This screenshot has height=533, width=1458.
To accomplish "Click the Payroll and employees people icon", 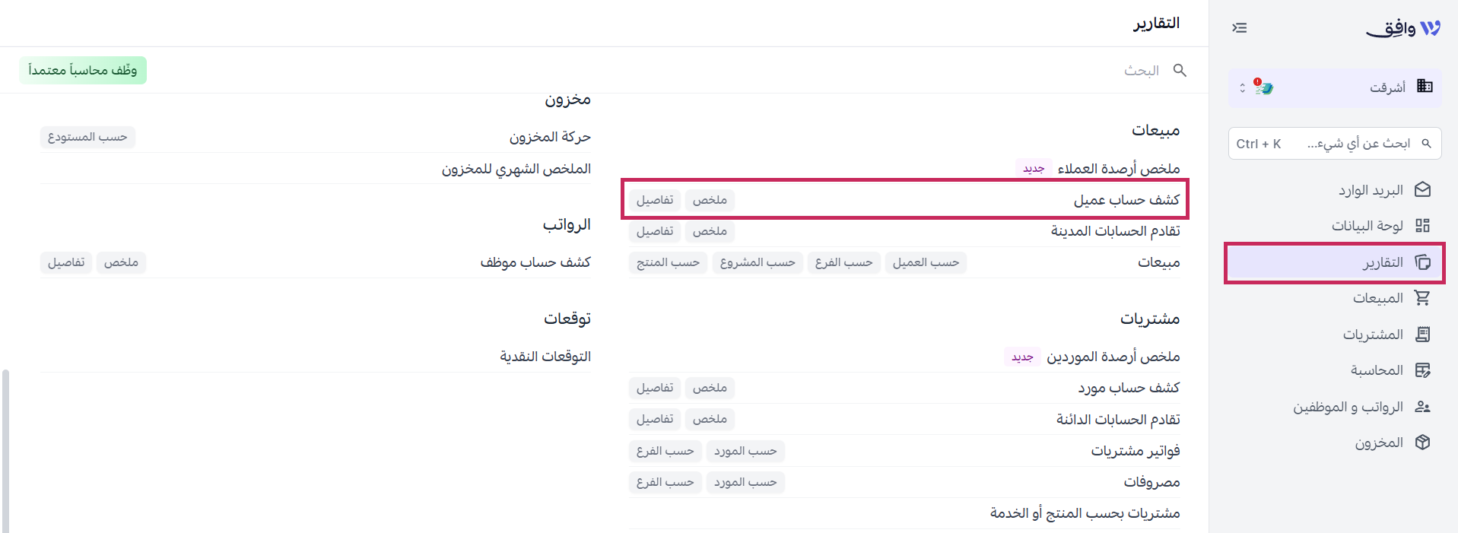I will click(x=1422, y=407).
